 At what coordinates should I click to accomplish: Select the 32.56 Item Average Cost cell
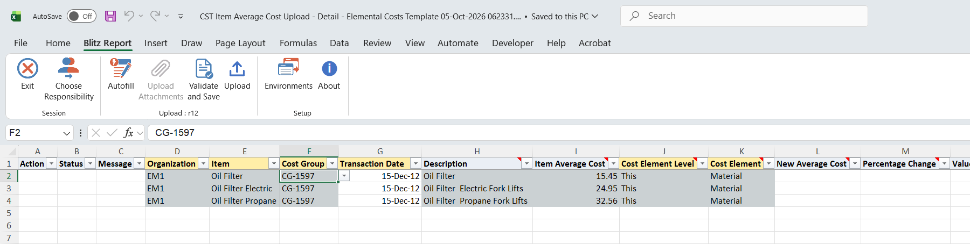(576, 201)
